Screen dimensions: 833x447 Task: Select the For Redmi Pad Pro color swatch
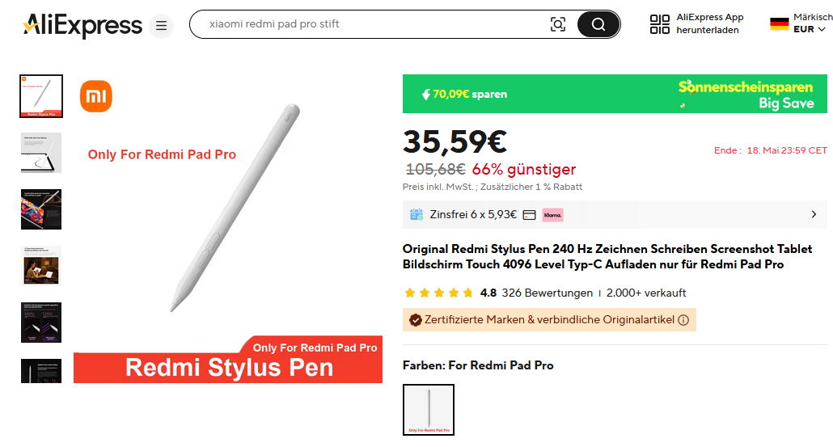coord(429,409)
